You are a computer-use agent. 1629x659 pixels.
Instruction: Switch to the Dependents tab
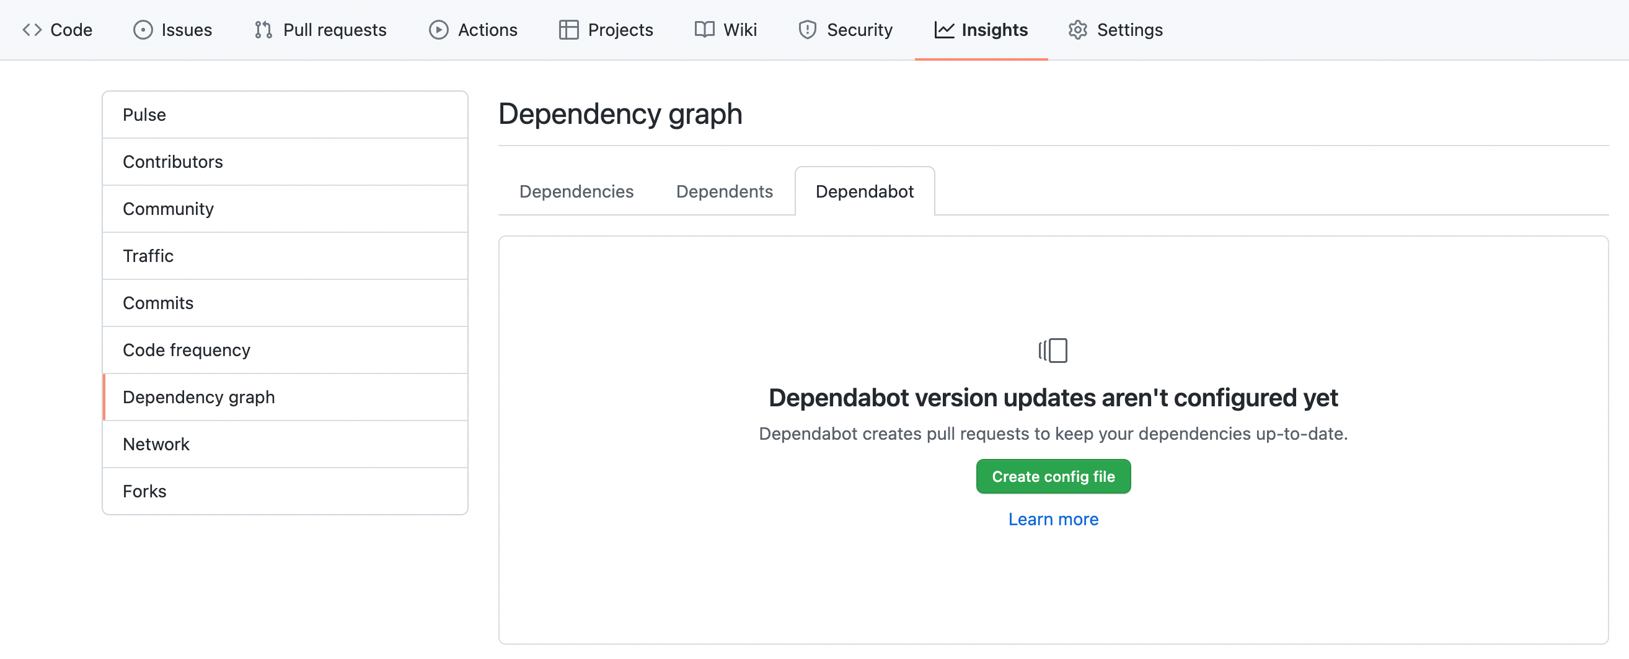click(724, 191)
